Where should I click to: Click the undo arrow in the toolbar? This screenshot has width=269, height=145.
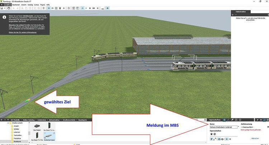click(14, 8)
